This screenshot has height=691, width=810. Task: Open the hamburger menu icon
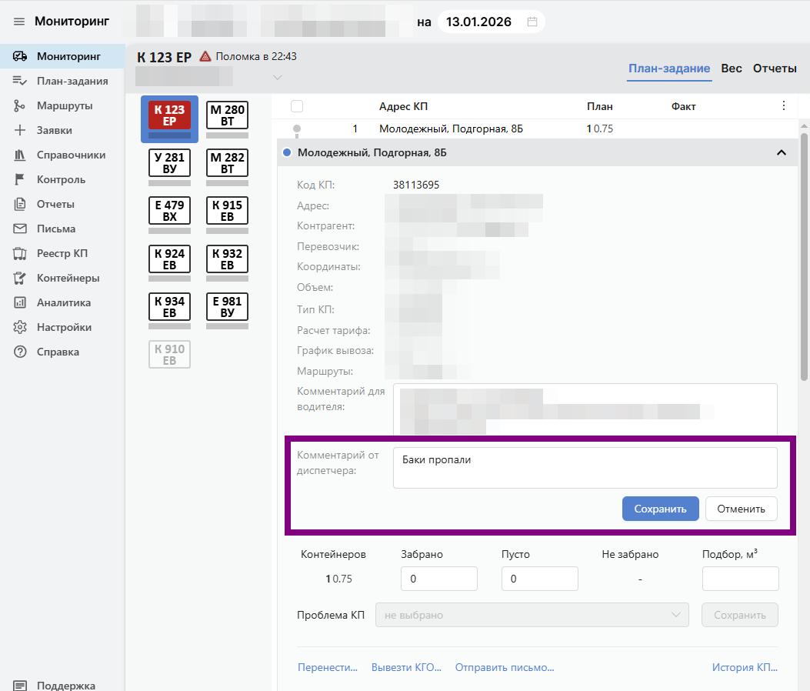tap(19, 22)
